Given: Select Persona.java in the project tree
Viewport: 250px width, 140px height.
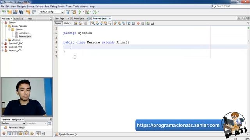Looking at the screenshot, I should [x=25, y=37].
